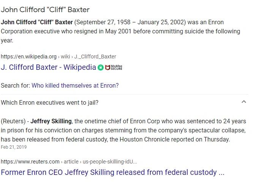The width and height of the screenshot is (256, 187).
Task: Click the John Clifford "Cliff" Baxter heading
Action: 45,9
